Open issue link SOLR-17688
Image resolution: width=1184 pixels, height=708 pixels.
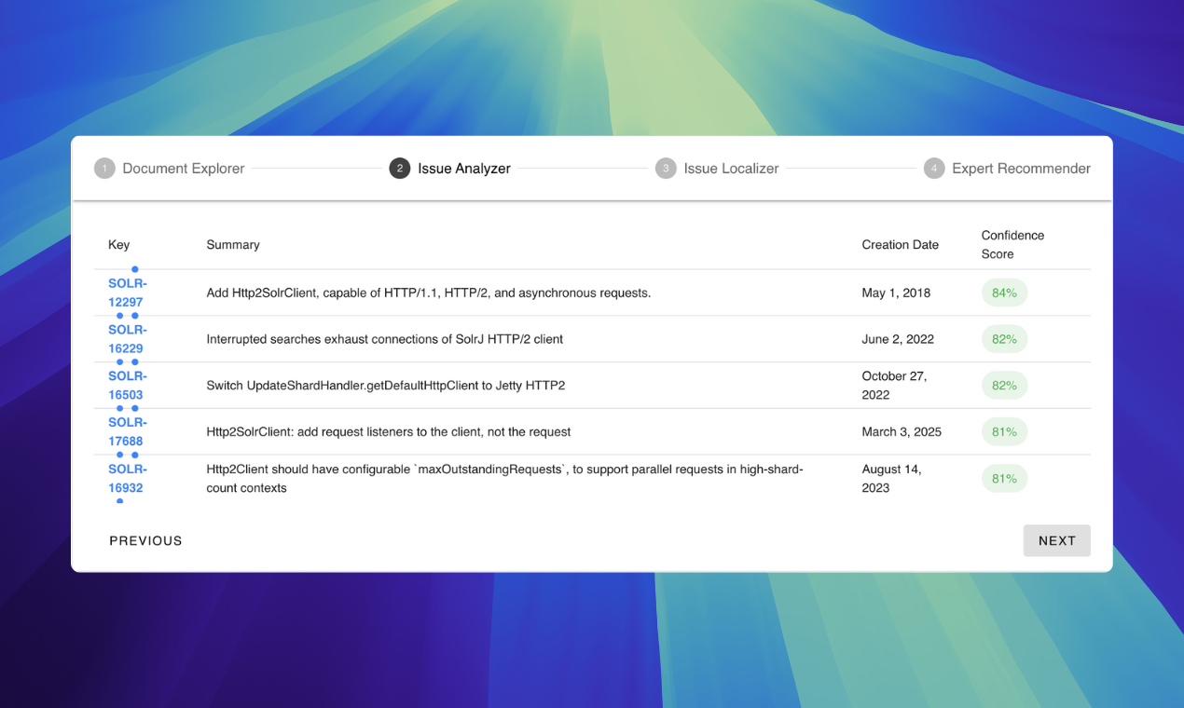(x=128, y=432)
